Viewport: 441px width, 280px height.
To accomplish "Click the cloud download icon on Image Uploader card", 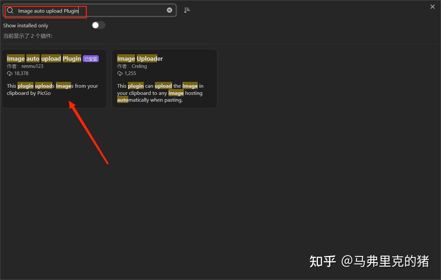I will point(120,73).
